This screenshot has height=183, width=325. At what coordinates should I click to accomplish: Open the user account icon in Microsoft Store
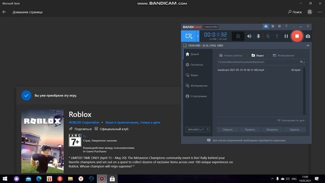click(310, 12)
